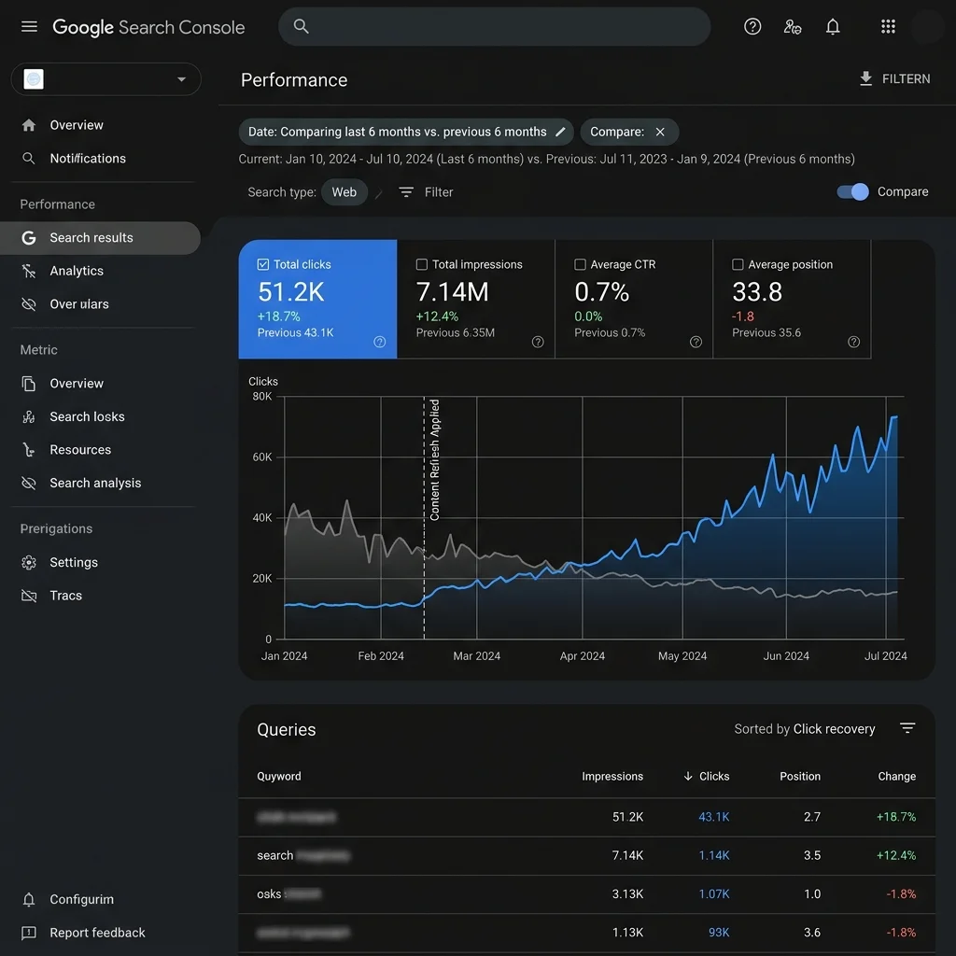Image resolution: width=956 pixels, height=956 pixels.
Task: Click the Report feedback icon
Action: [29, 933]
